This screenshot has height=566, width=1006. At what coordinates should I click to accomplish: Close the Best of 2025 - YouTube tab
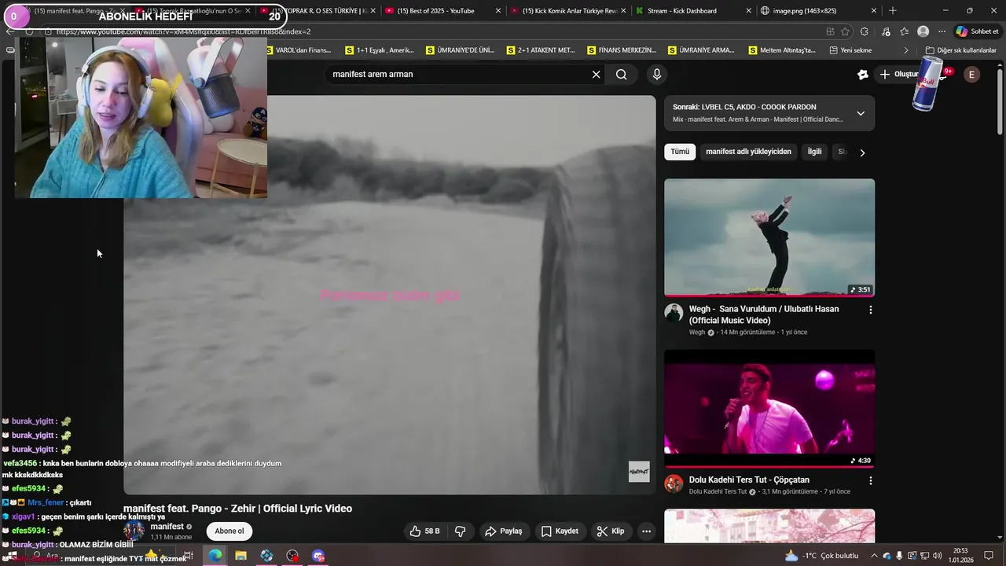click(x=497, y=11)
